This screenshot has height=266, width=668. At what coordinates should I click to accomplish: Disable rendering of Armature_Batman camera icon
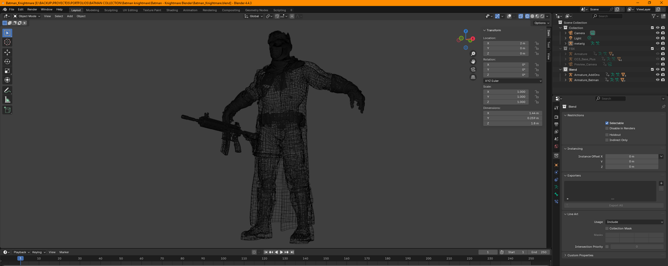point(663,80)
